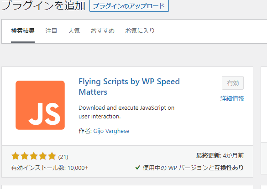Click the Flying Scripts JS plugin icon
The height and width of the screenshot is (189, 267).
point(40,105)
